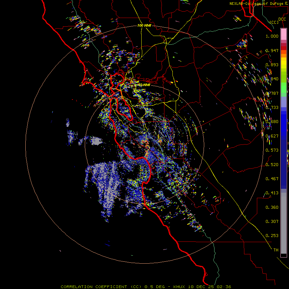The image size is (289, 289).
Task: Click the 0.627 scale value
Action: tap(272, 136)
